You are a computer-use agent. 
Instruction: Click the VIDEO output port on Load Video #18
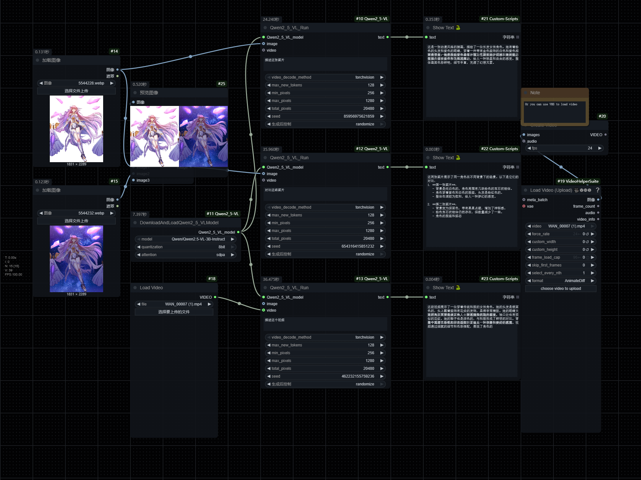pos(215,297)
